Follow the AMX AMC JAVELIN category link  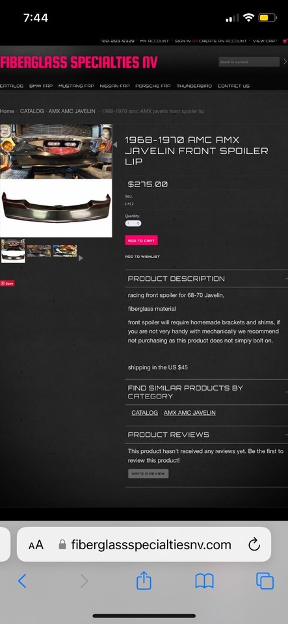click(189, 413)
